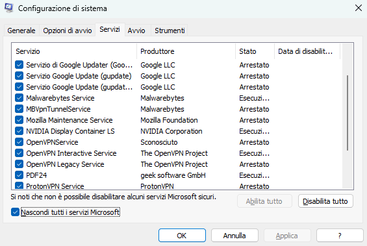Click the Data di disabilit... column header

click(307, 51)
